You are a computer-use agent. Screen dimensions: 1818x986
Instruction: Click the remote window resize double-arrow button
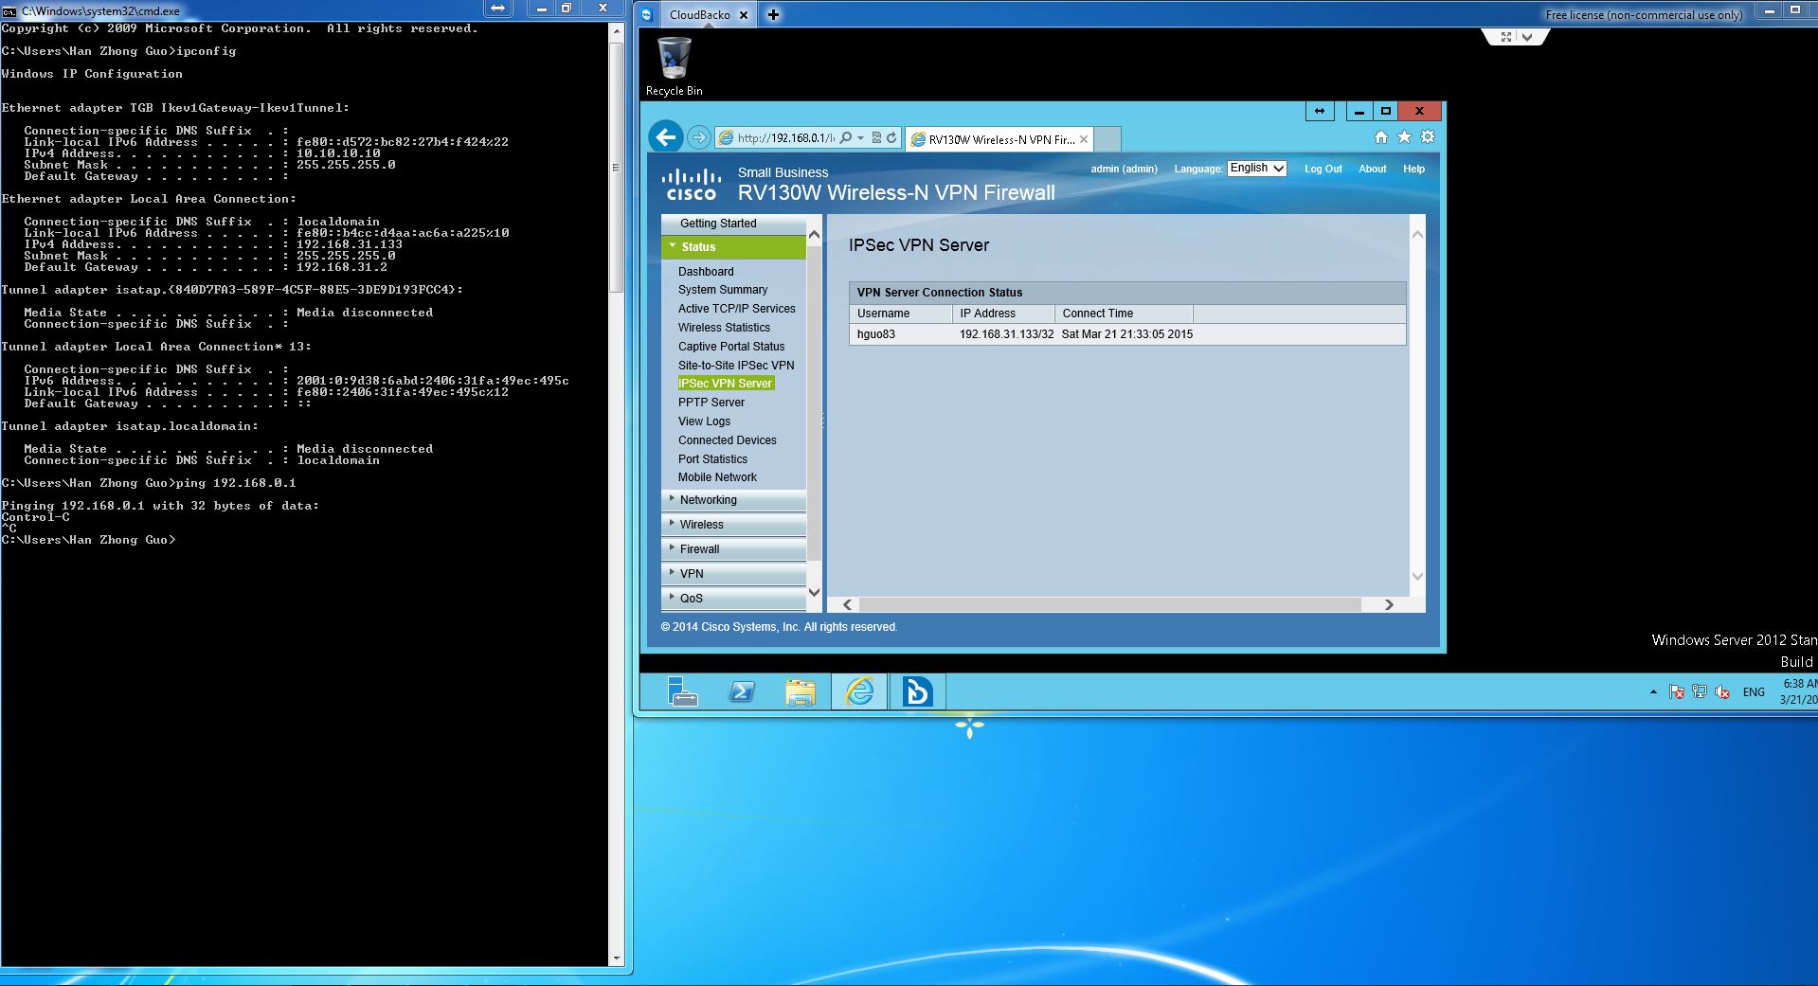pyautogui.click(x=1319, y=111)
